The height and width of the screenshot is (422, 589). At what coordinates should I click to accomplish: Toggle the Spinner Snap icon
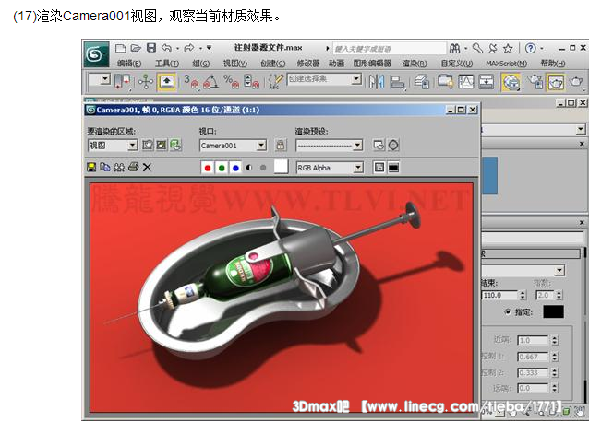coord(251,81)
